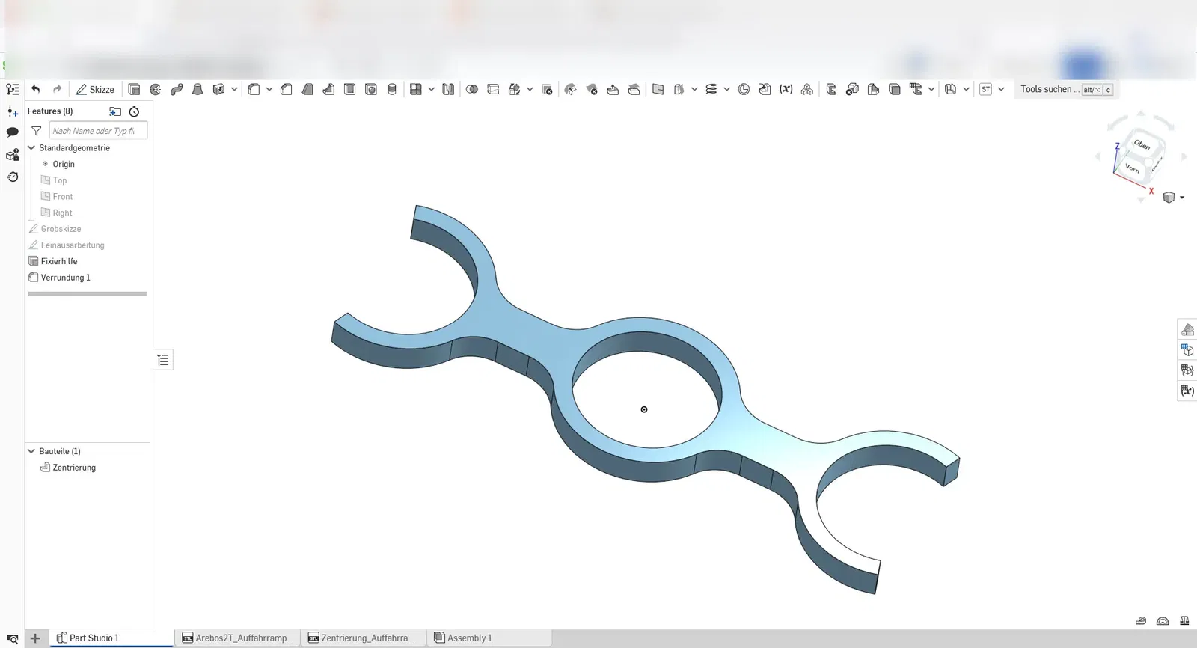This screenshot has height=648, width=1197.
Task: Select the Fillet tool
Action: click(254, 89)
